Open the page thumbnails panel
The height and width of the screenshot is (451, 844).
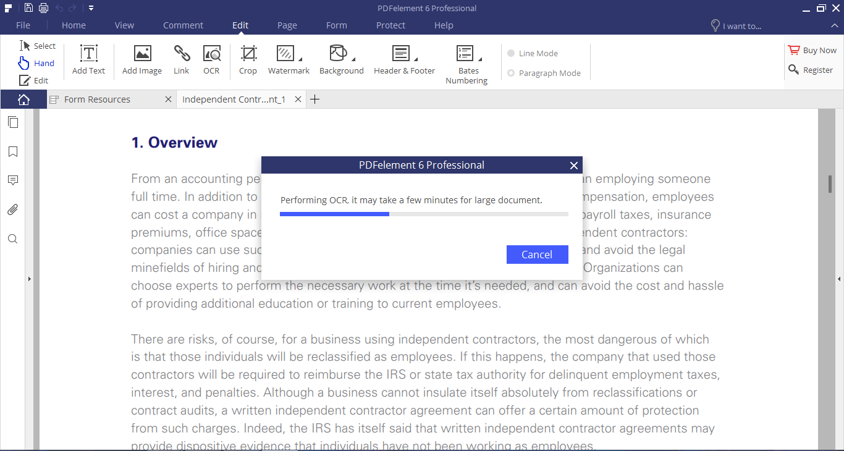[x=12, y=122]
